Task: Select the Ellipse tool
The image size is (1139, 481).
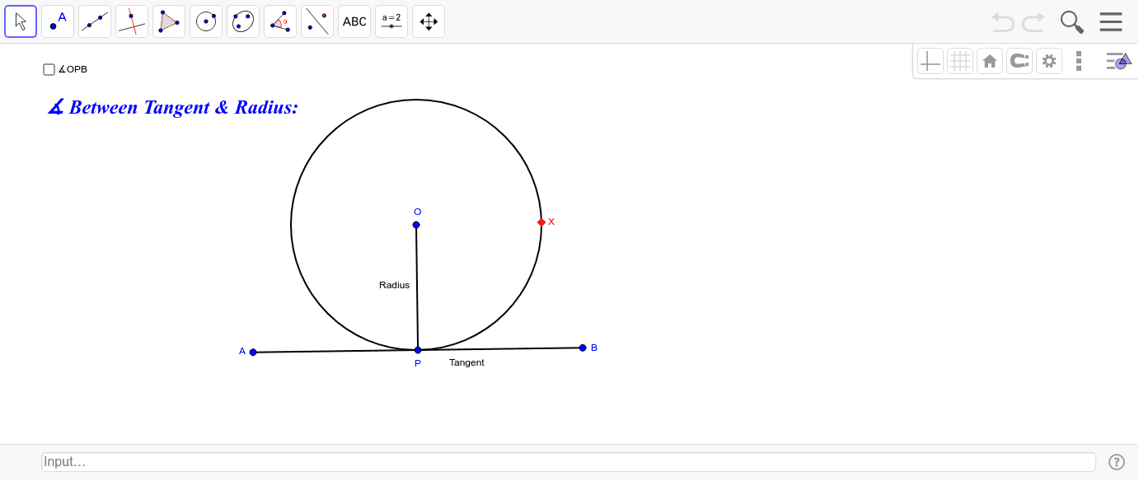Action: click(x=243, y=21)
